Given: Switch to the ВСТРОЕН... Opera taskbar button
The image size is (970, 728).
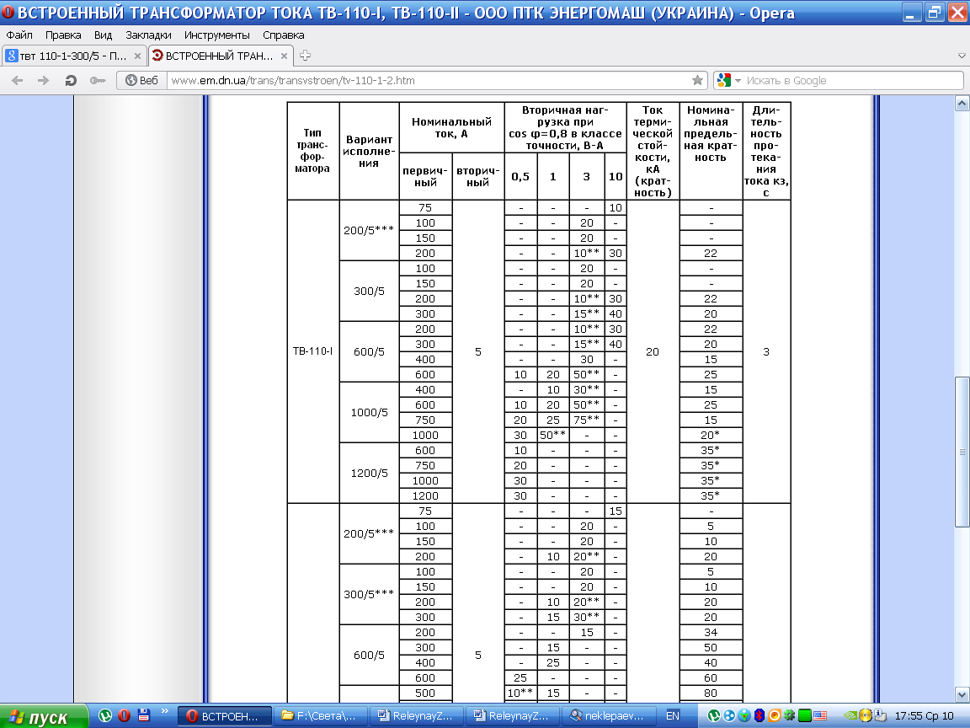Looking at the screenshot, I should 225,716.
